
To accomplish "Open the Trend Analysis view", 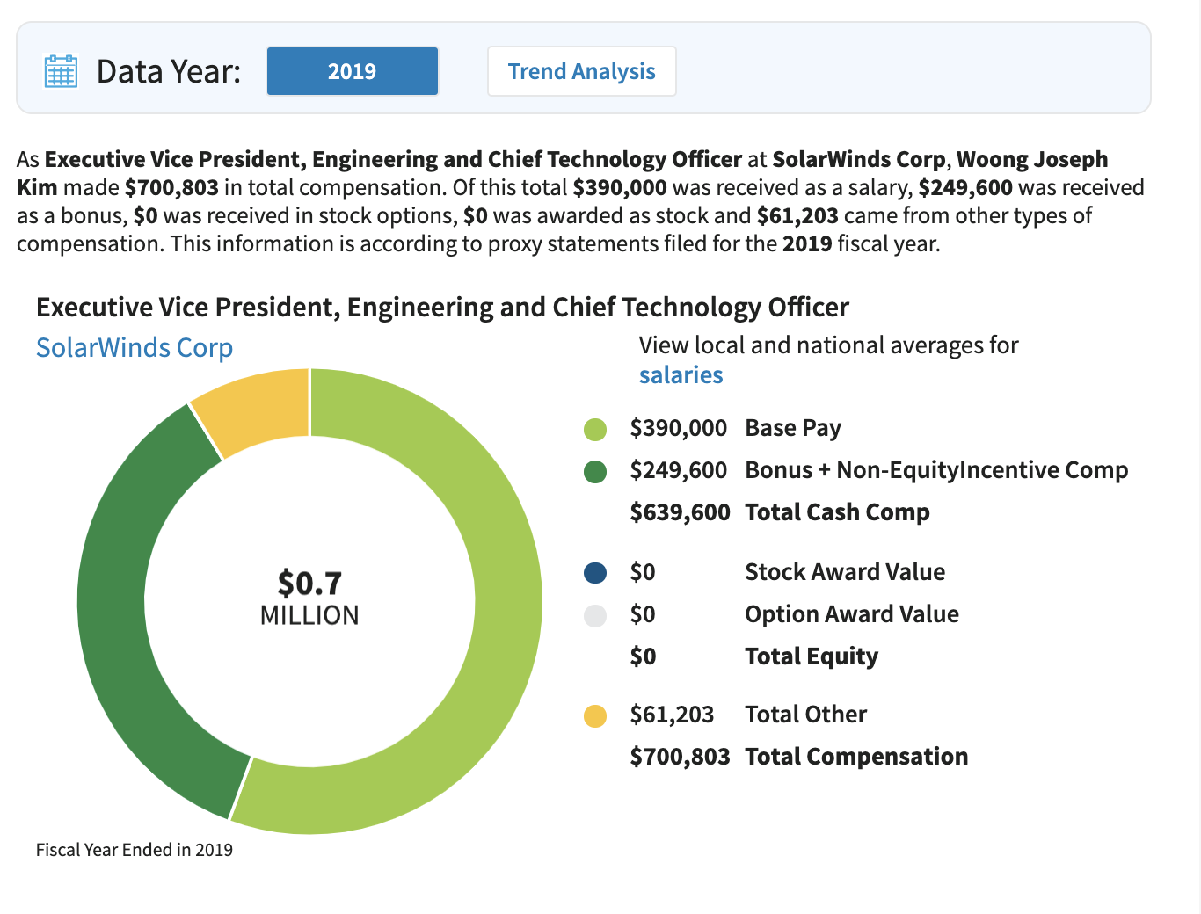I will (x=582, y=71).
